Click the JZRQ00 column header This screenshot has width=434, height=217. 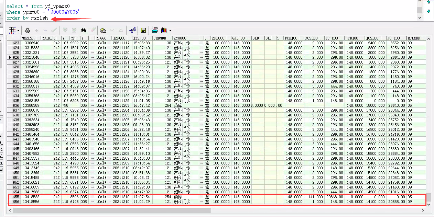click(x=122, y=38)
